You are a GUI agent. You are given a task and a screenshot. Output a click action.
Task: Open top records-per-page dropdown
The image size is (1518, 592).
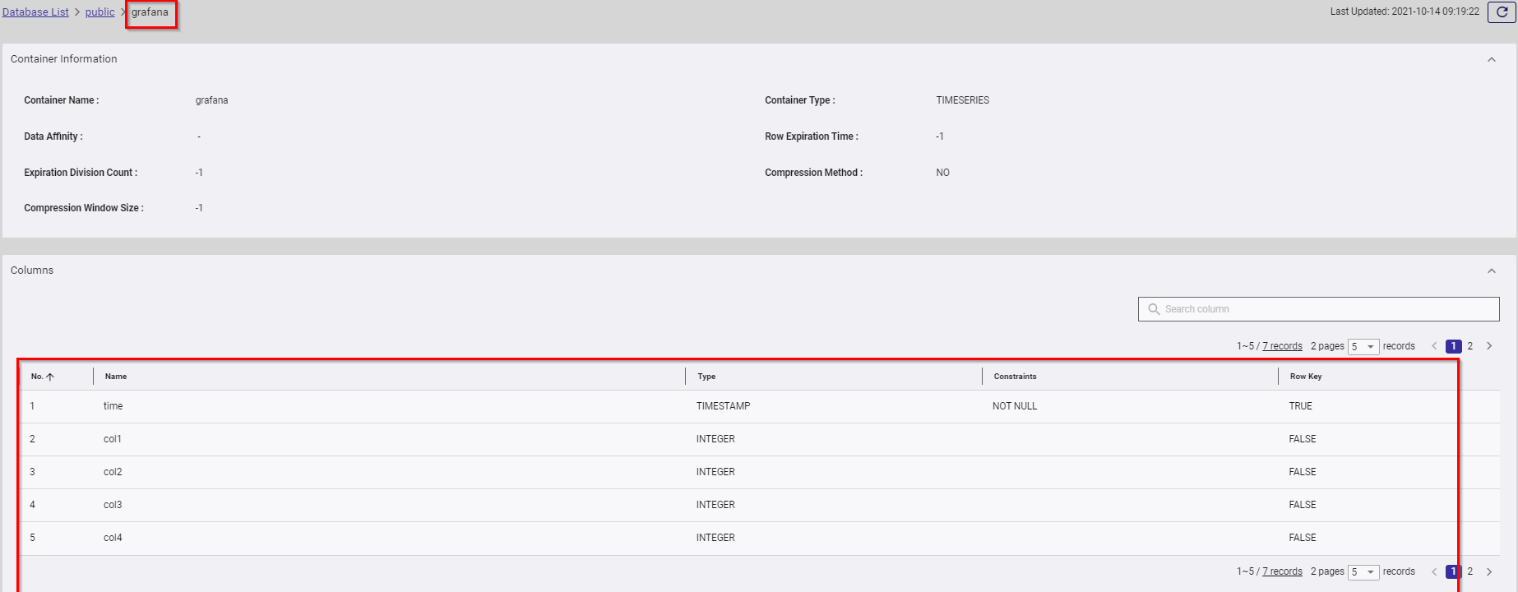coord(1363,347)
